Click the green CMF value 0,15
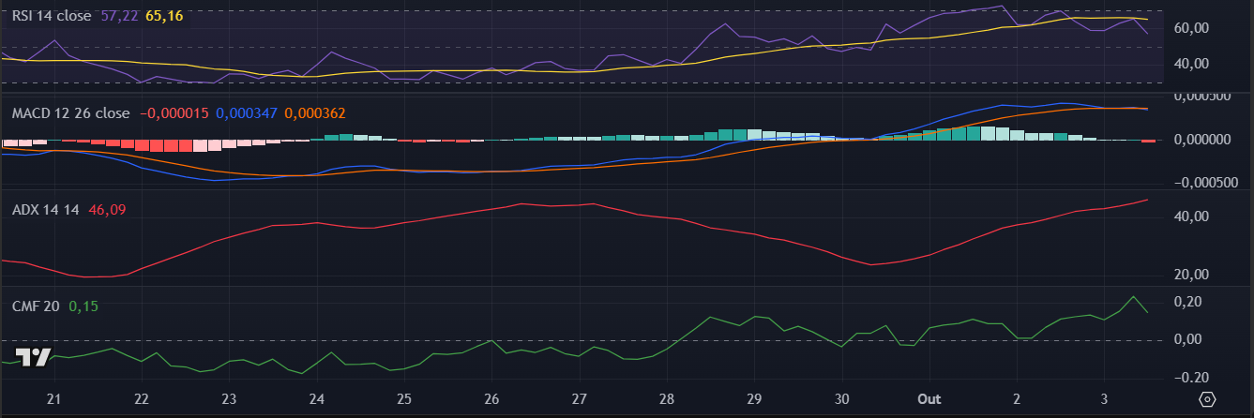The height and width of the screenshot is (418, 1254). pyautogui.click(x=83, y=306)
